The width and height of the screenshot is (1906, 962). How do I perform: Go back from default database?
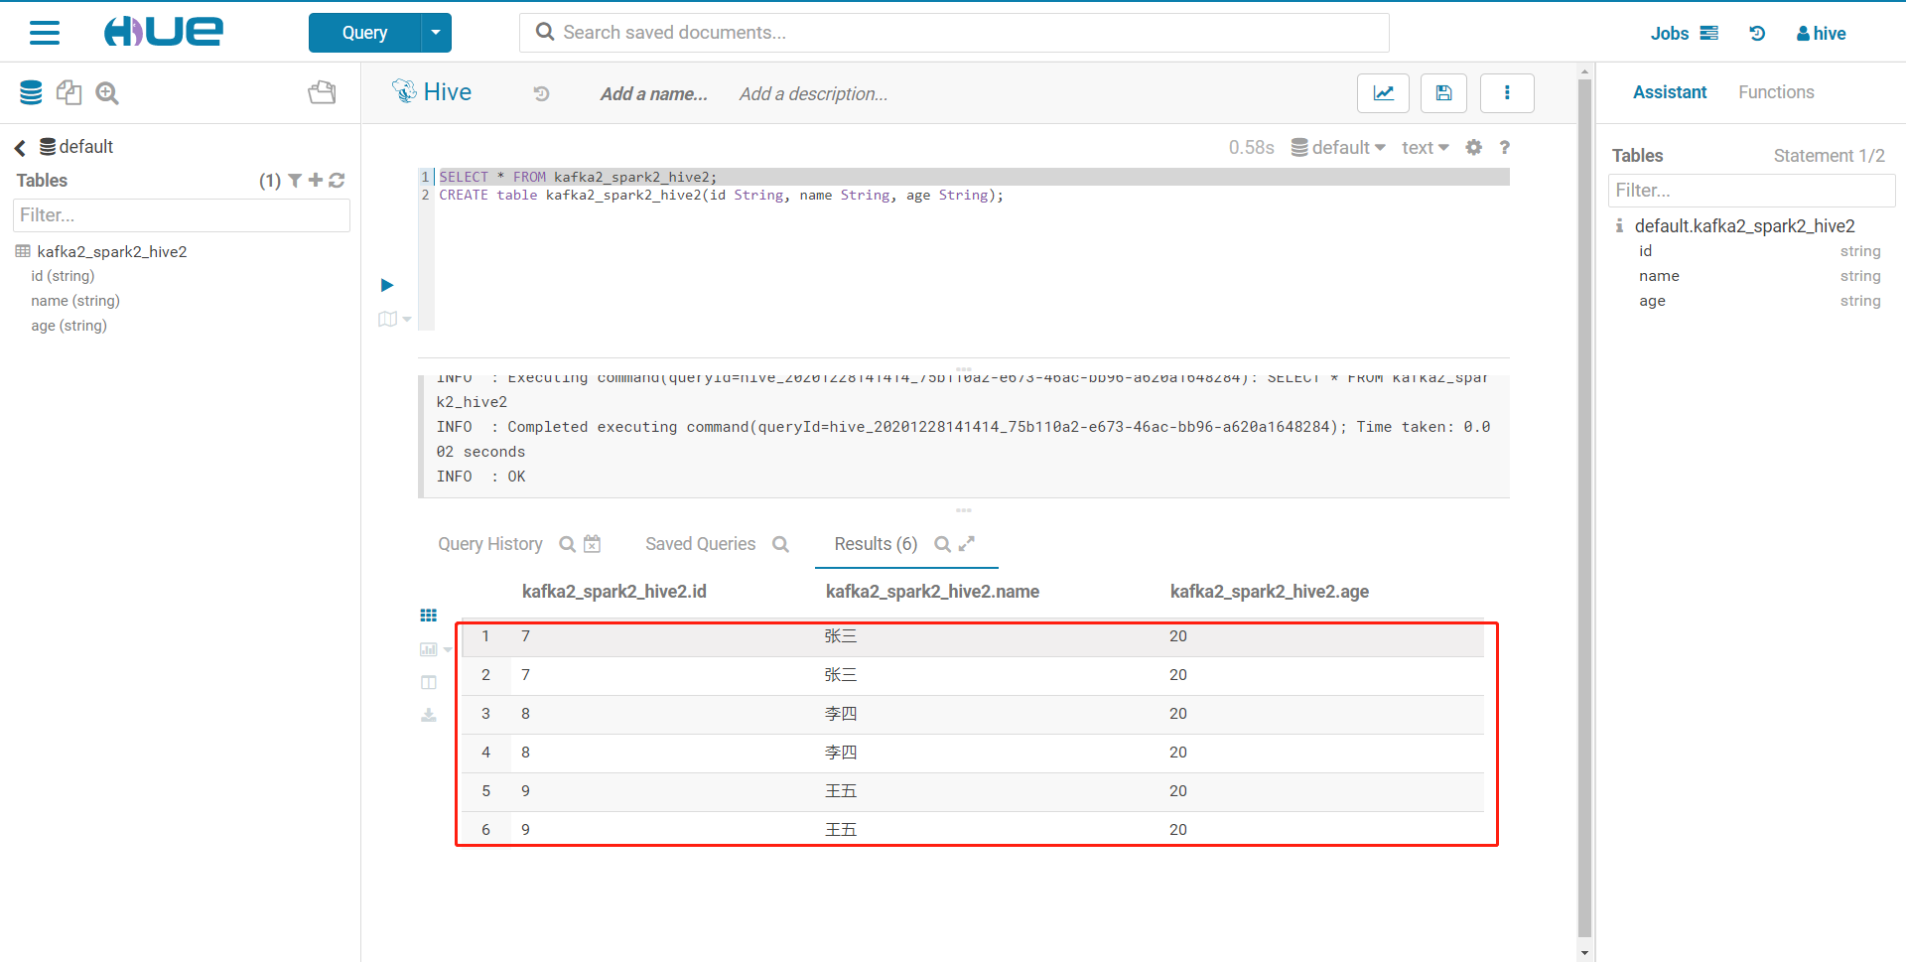coord(20,148)
